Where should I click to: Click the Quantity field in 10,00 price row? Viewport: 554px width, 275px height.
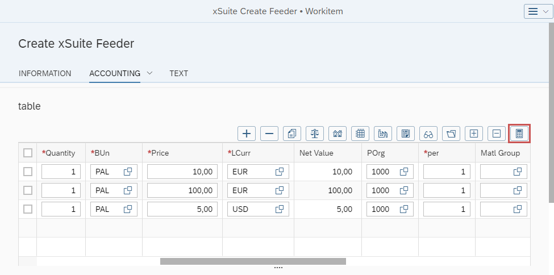point(61,172)
